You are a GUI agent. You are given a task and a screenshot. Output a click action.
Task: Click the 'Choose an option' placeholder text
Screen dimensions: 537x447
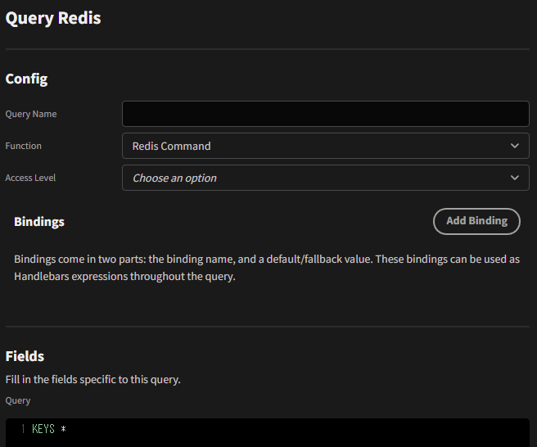point(174,178)
